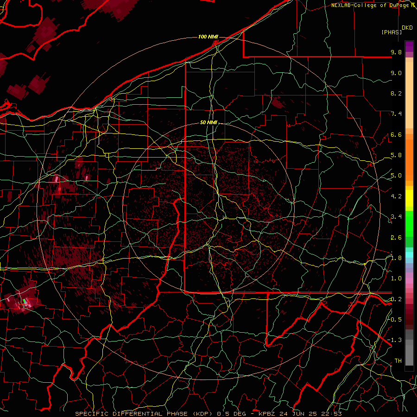417x417 pixels.
Task: Pick the pale peach band of color bar
Action: point(409,96)
